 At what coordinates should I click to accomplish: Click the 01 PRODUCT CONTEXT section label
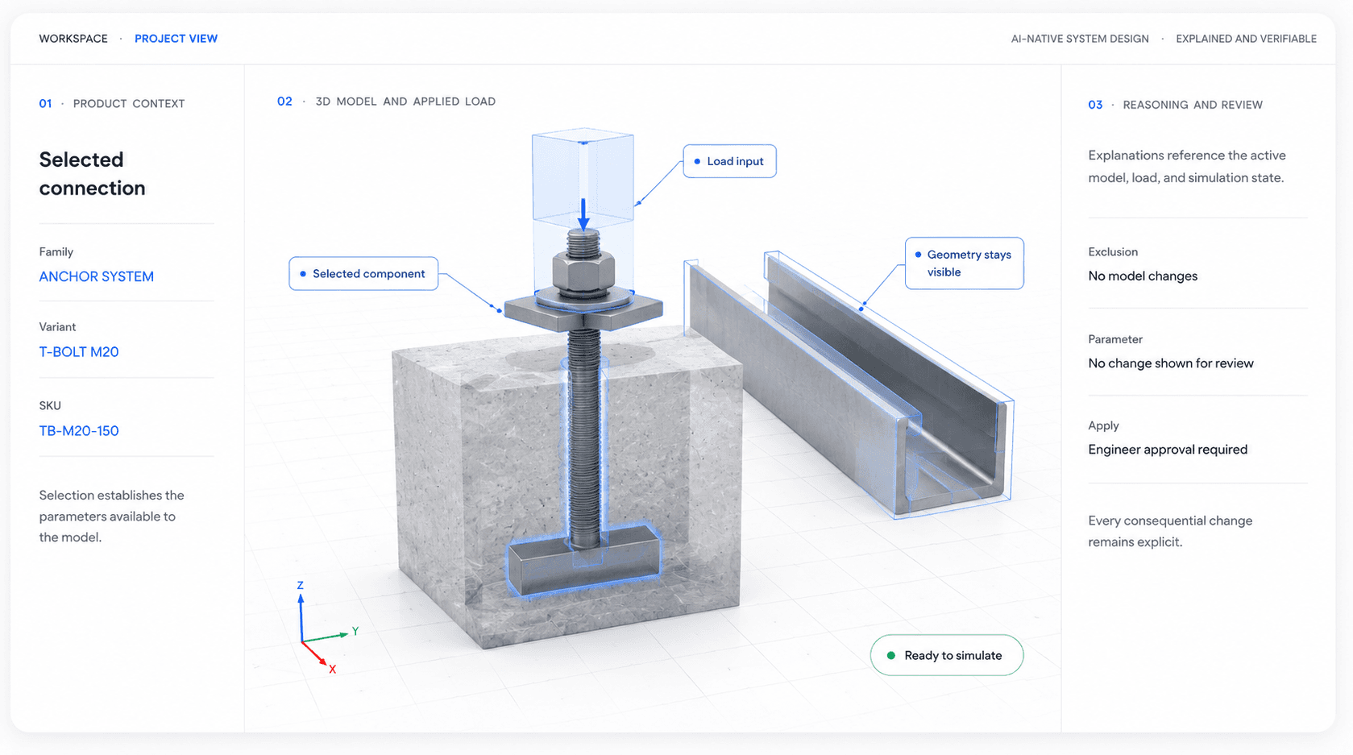(x=112, y=104)
